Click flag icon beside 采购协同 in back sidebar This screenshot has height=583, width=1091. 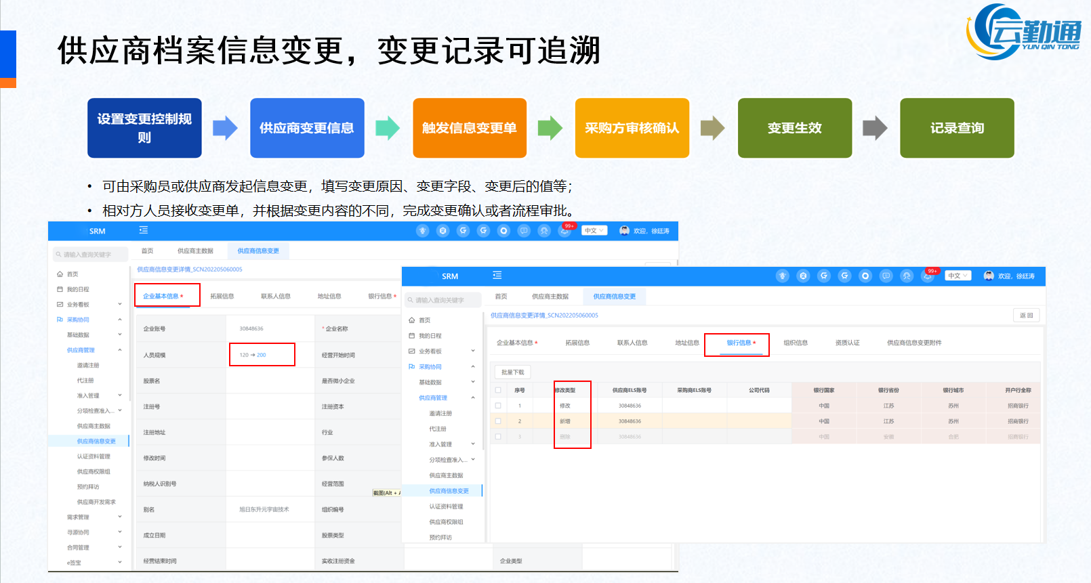click(x=60, y=320)
